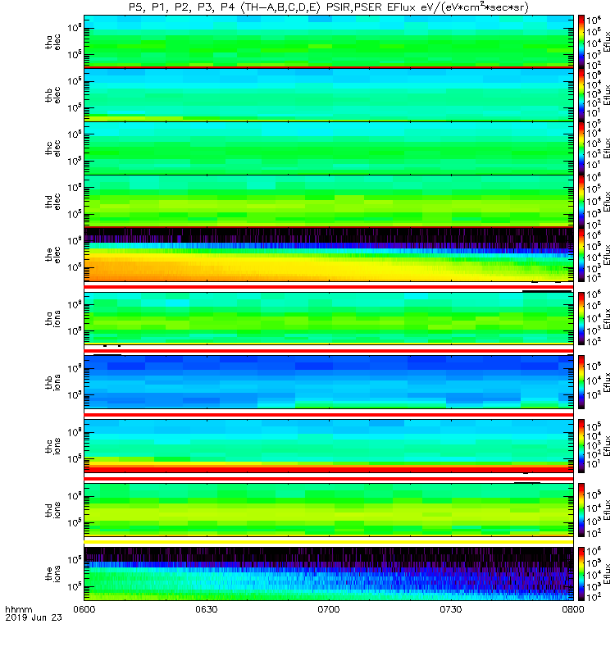Select the 'thd ions' panel axis label
The image size is (615, 656).
53,510
